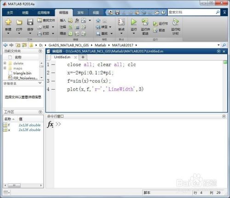Click the fx insert function icon in ribbon
Viewport: 230px width, 198px height.
77,20
